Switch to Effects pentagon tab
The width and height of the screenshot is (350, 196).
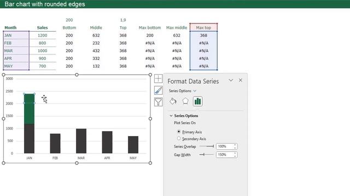185,101
